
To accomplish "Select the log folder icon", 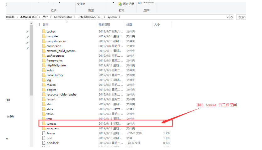I will coord(44,80).
